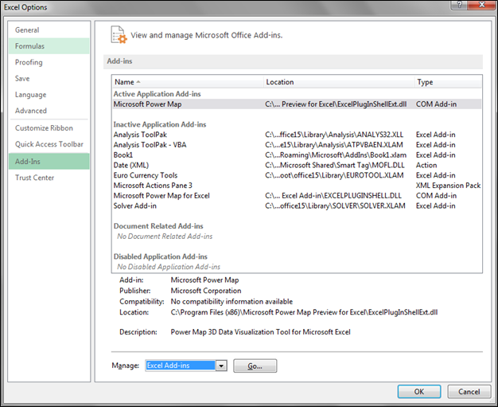
Task: Click the EXCELPLUGINSHELL.DLL location path
Action: tap(333, 196)
